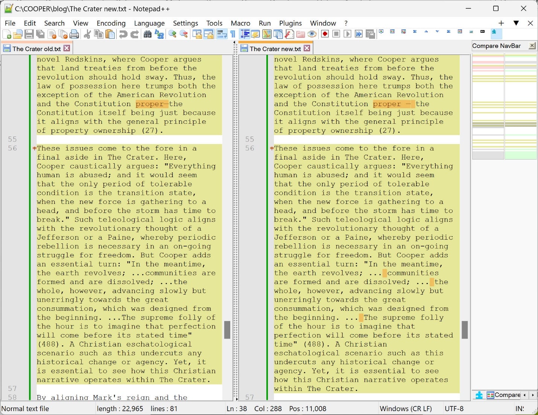The height and width of the screenshot is (415, 538).
Task: Open the Encoding menu
Action: [111, 23]
